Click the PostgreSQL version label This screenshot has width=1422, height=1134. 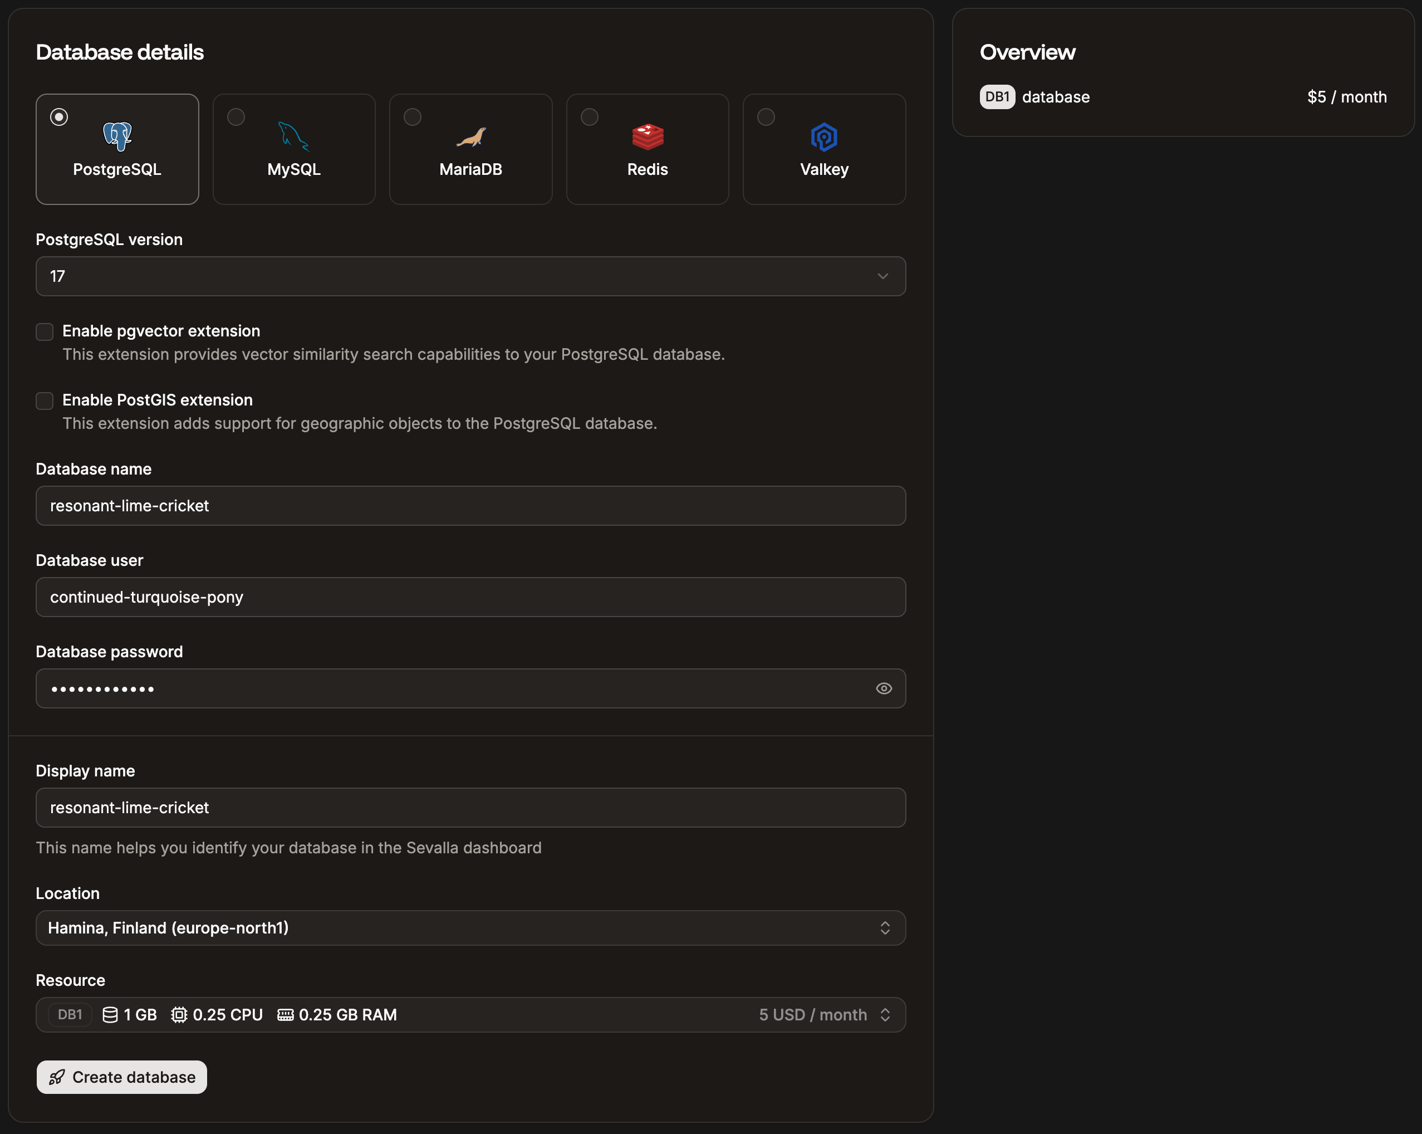coord(109,239)
